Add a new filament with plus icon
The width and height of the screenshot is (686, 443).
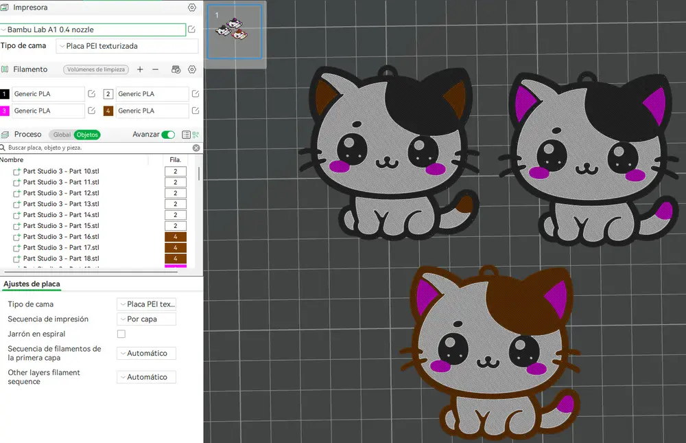tap(140, 69)
